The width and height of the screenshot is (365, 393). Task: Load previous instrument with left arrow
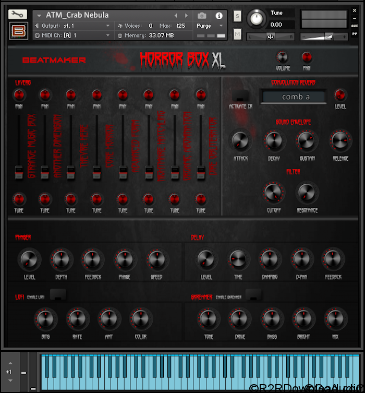176,16
